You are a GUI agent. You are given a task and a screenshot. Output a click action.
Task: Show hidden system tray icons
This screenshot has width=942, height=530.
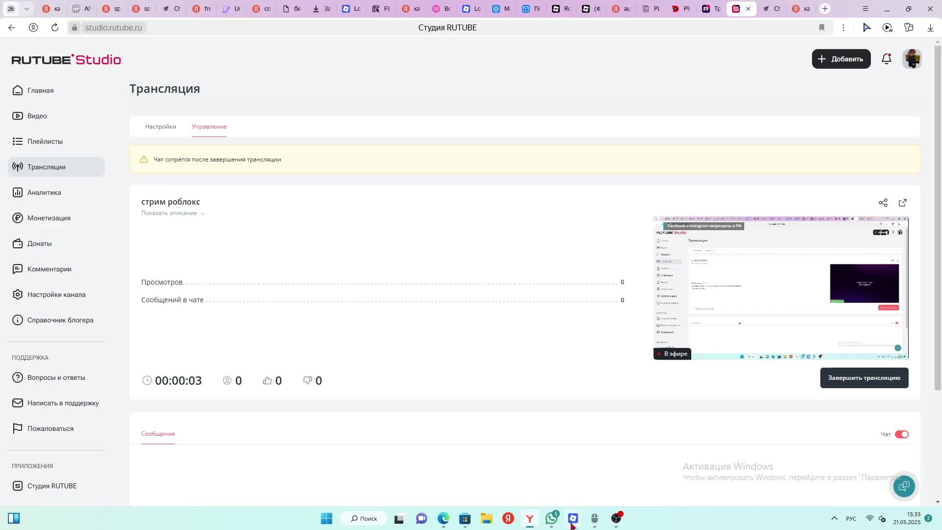(x=834, y=518)
